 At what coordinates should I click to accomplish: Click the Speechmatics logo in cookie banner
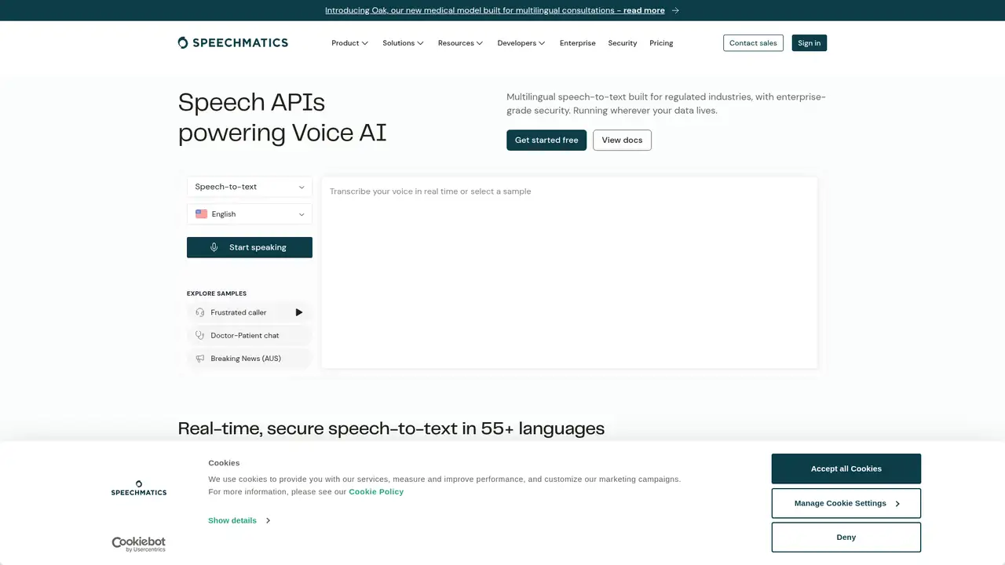pyautogui.click(x=138, y=487)
